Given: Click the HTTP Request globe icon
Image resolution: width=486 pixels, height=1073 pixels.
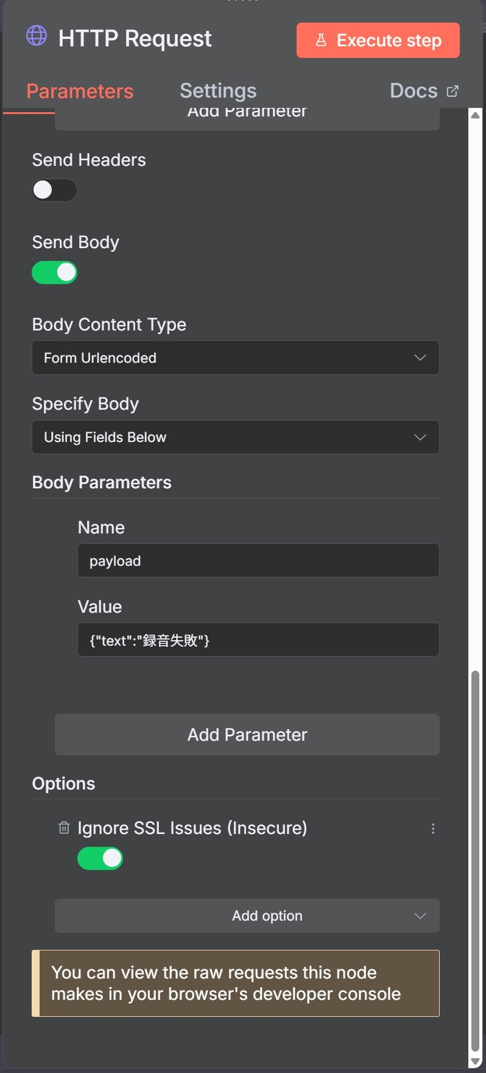Looking at the screenshot, I should point(37,36).
